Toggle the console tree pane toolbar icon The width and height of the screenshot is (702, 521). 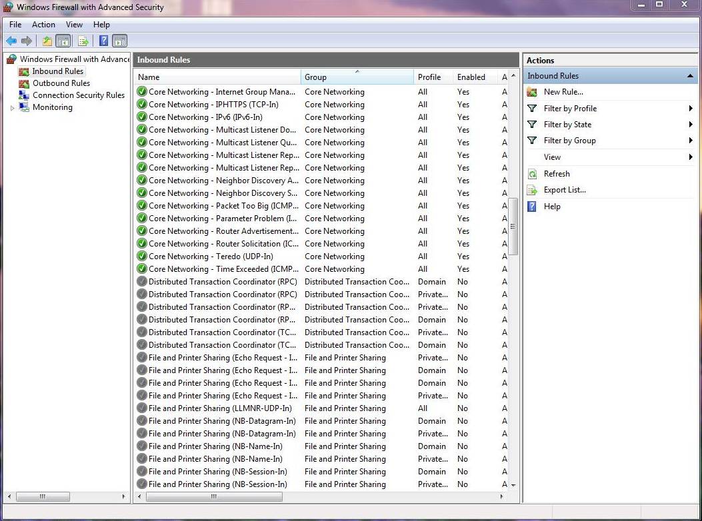pos(63,41)
